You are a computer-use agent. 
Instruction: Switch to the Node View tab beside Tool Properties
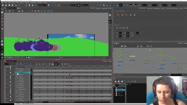(150, 8)
